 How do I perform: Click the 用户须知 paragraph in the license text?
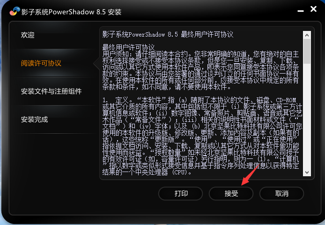(200, 70)
